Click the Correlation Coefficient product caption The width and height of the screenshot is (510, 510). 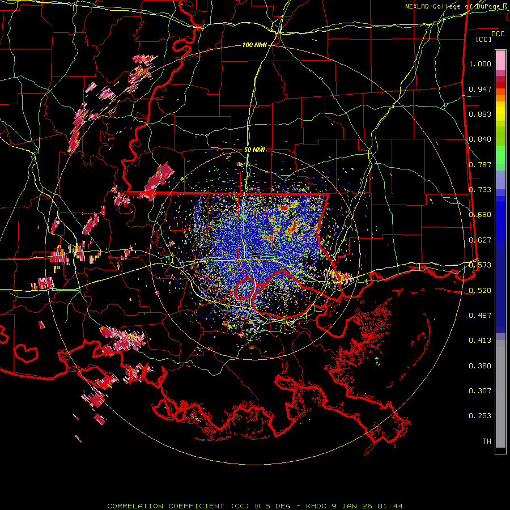coord(254,506)
